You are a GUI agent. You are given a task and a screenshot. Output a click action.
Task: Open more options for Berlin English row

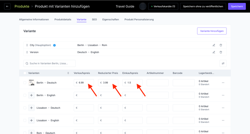223,95
